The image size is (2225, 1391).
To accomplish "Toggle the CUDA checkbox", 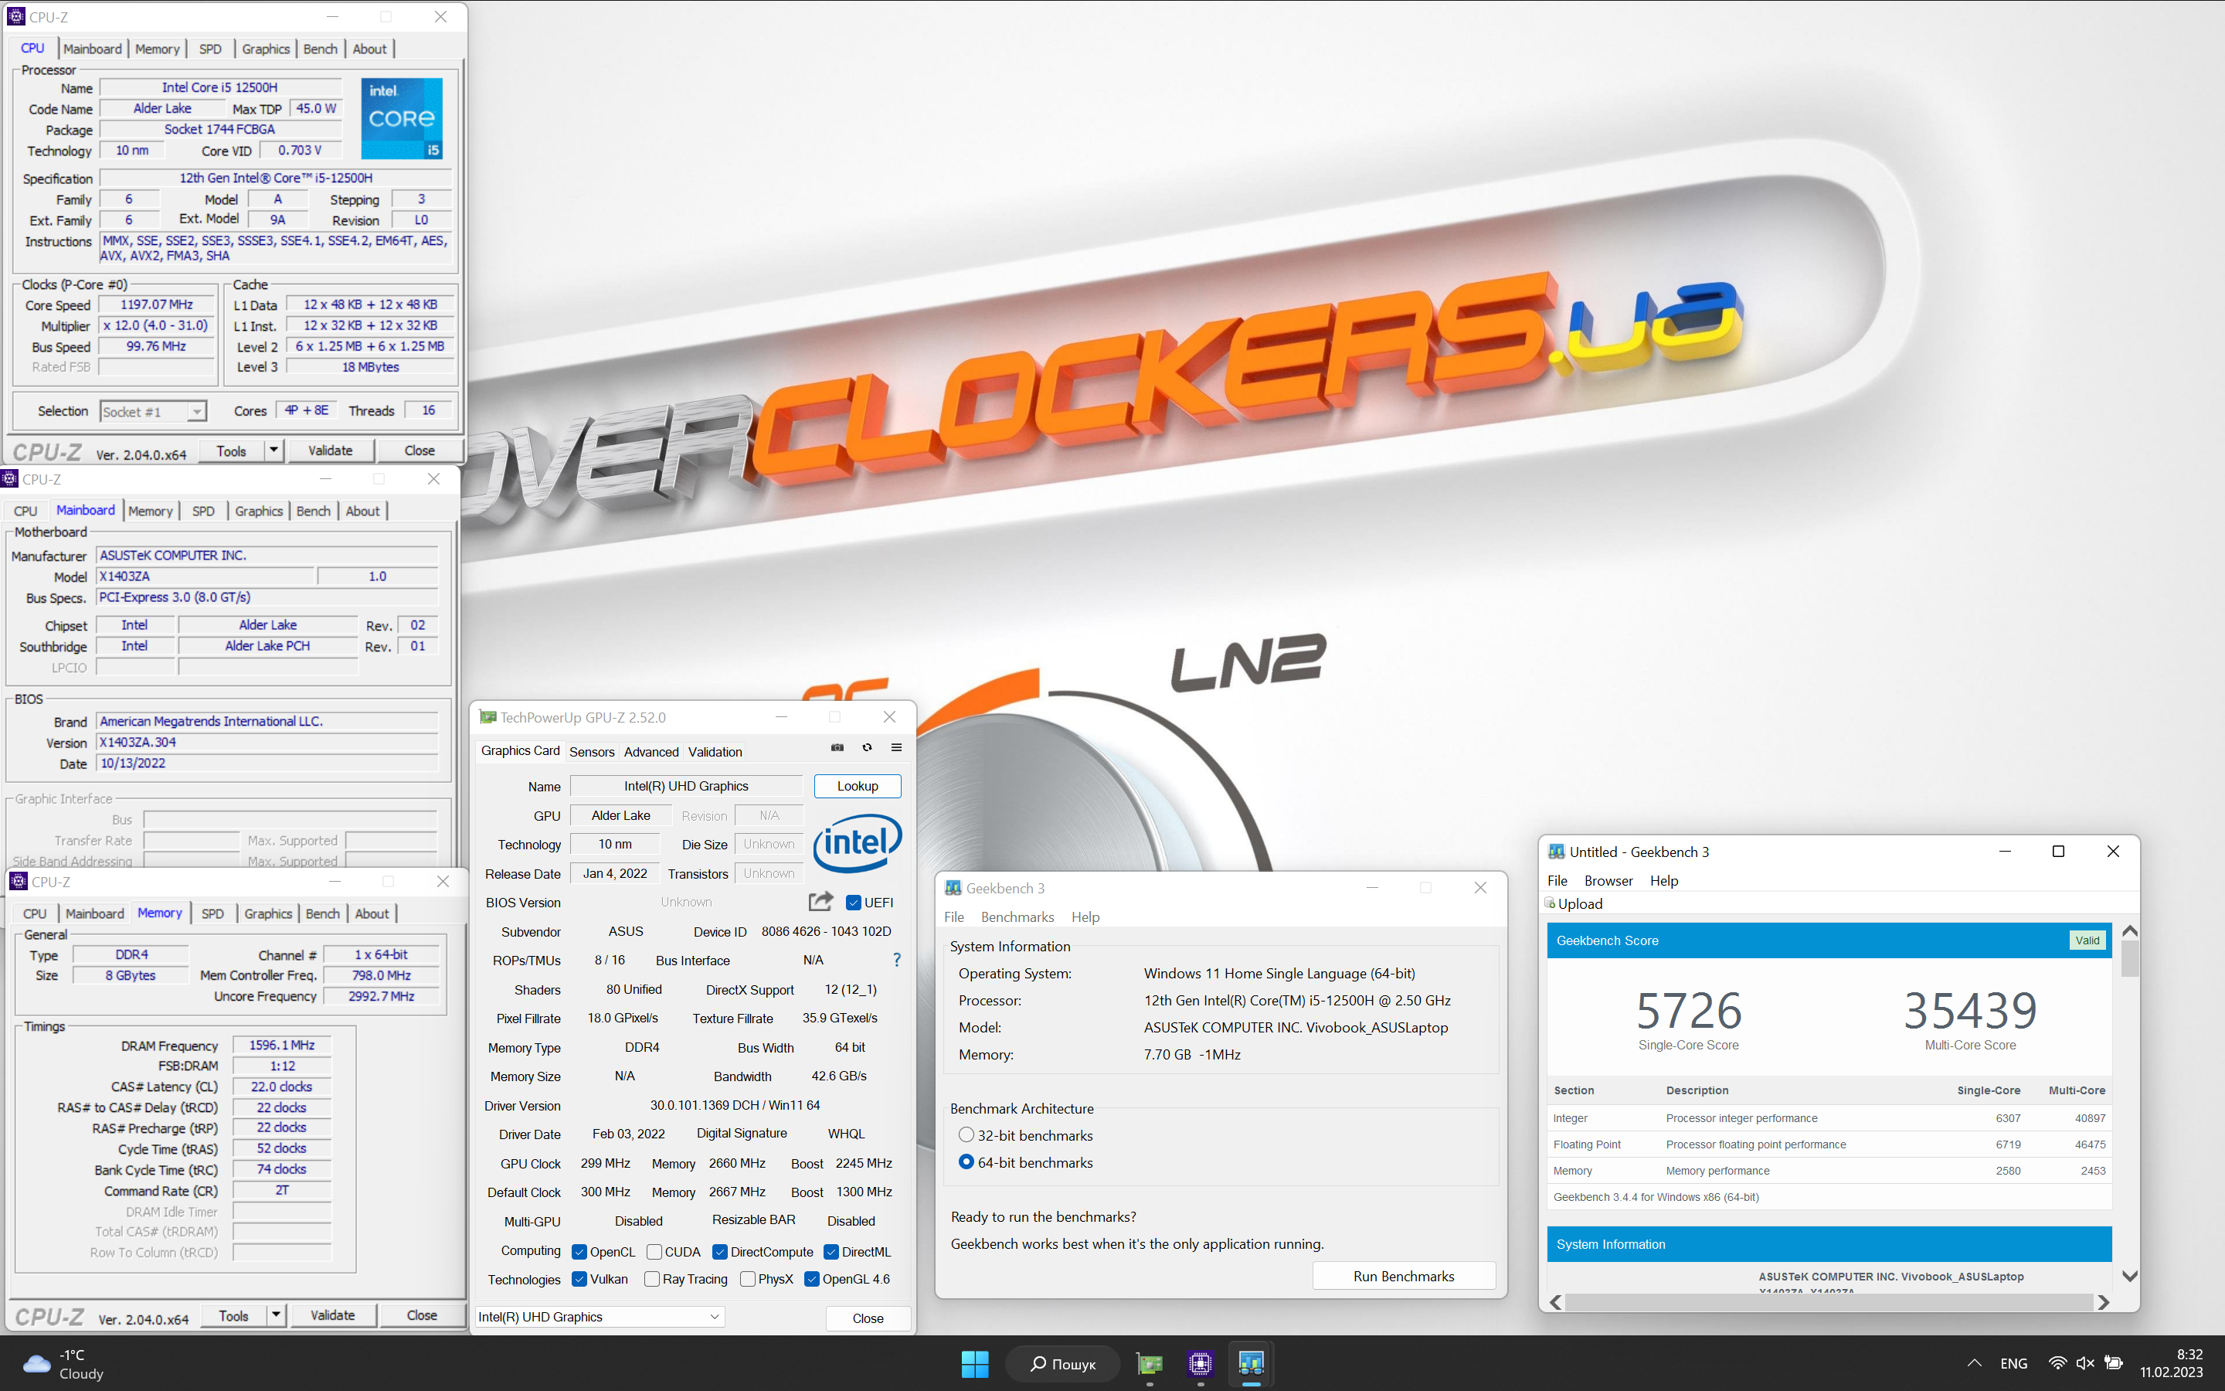I will coord(654,1251).
